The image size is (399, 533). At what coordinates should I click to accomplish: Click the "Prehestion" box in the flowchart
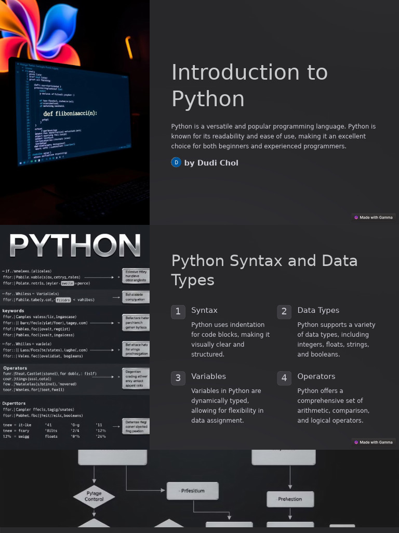pos(290,499)
